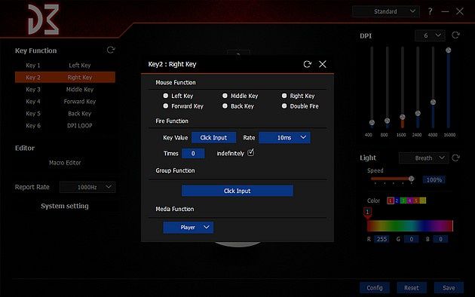This screenshot has height=297, width=475.
Task: Select Key 4 Forward Key row
Action: [x=65, y=102]
